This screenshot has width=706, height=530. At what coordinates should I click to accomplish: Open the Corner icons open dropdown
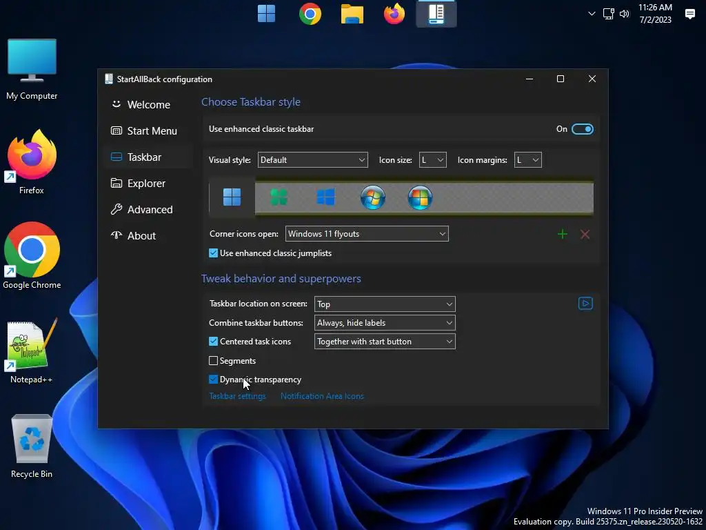367,234
